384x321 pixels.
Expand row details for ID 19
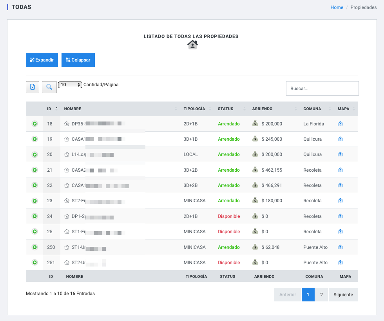coord(35,139)
